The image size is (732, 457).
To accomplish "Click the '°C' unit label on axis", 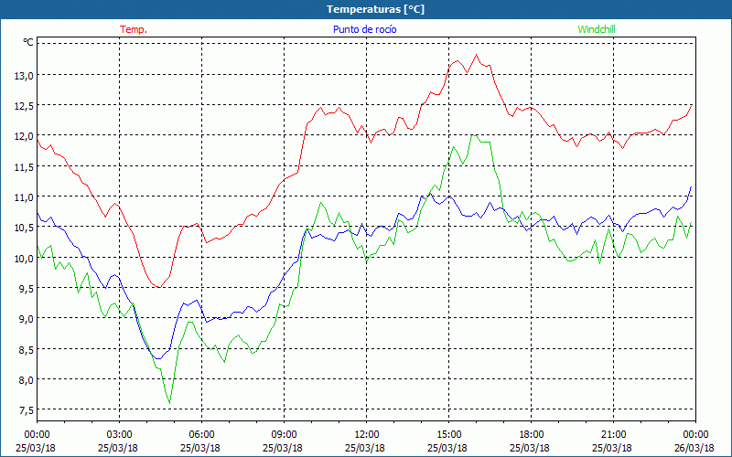I will coord(28,42).
